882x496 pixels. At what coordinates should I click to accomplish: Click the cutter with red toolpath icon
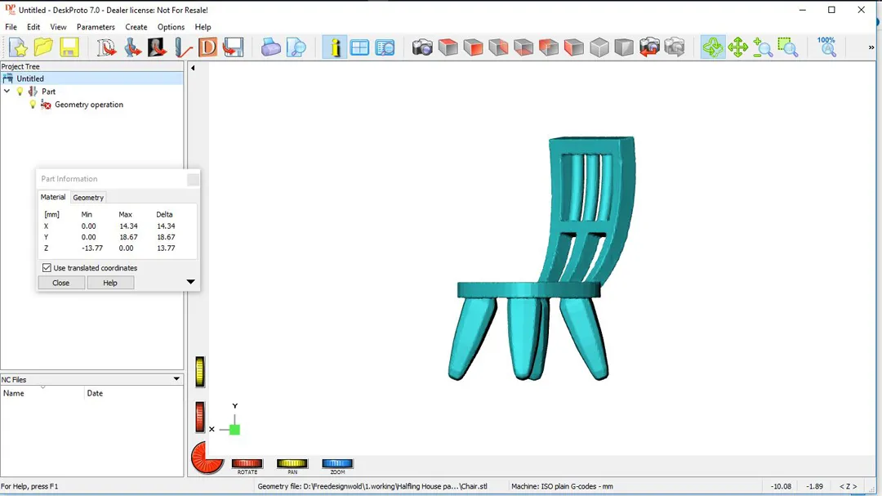[183, 47]
